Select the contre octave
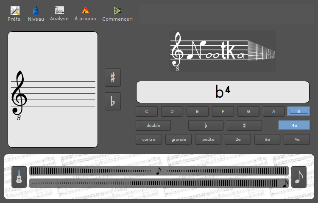 [x=149, y=139]
